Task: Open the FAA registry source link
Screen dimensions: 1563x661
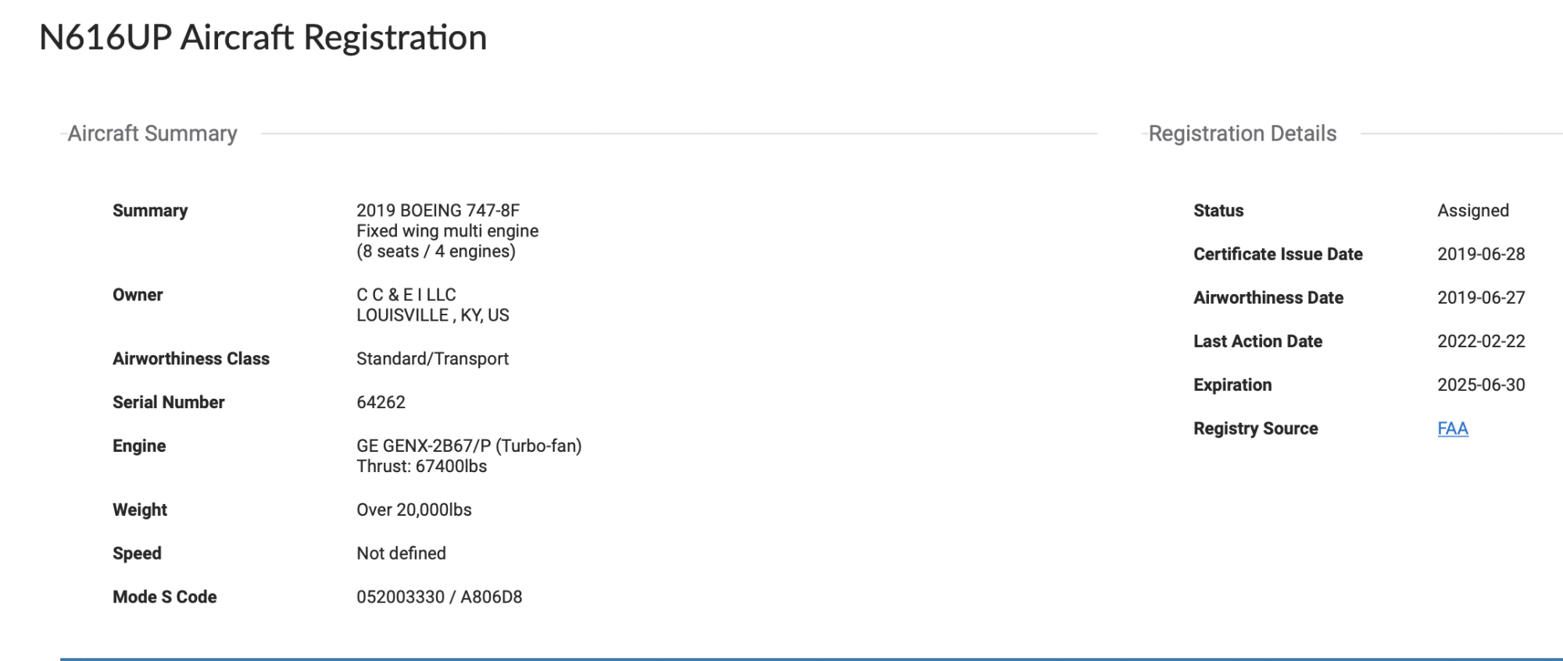Action: pos(1453,428)
